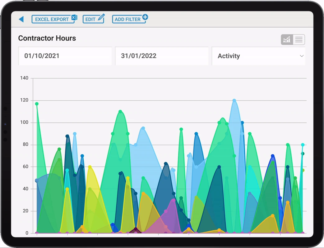Expand the Activity chevron arrow
This screenshot has height=248, width=324.
[x=302, y=56]
